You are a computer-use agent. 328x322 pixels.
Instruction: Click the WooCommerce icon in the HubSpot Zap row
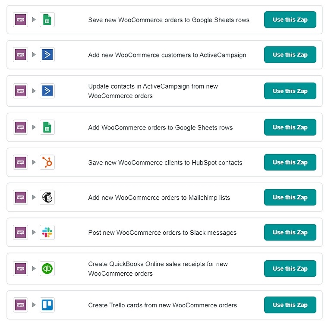point(21,162)
